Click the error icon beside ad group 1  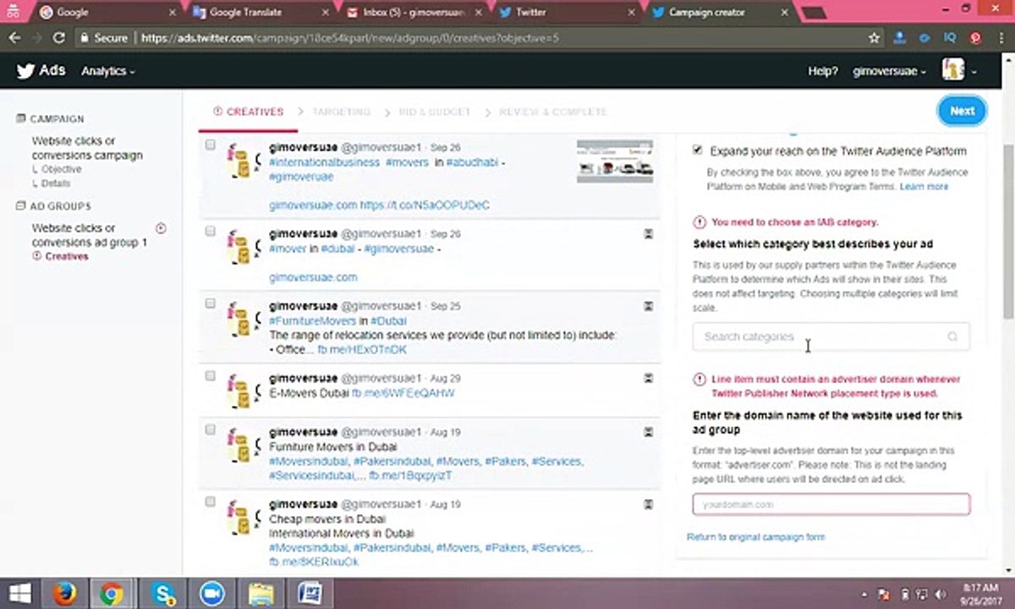161,228
